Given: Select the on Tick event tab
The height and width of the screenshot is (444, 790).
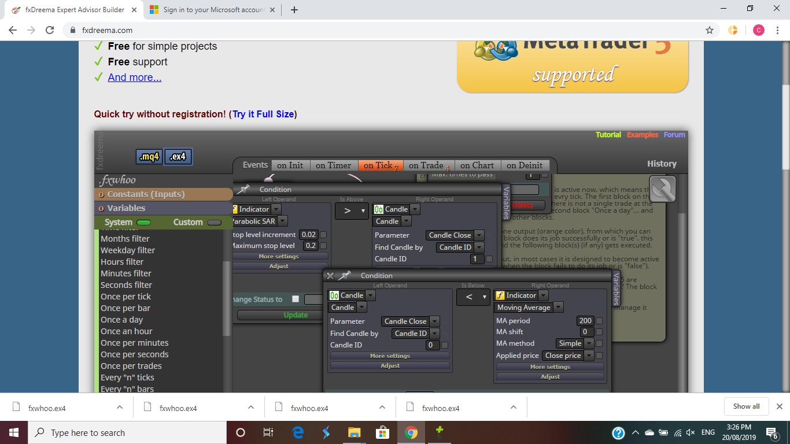Looking at the screenshot, I should (x=380, y=165).
